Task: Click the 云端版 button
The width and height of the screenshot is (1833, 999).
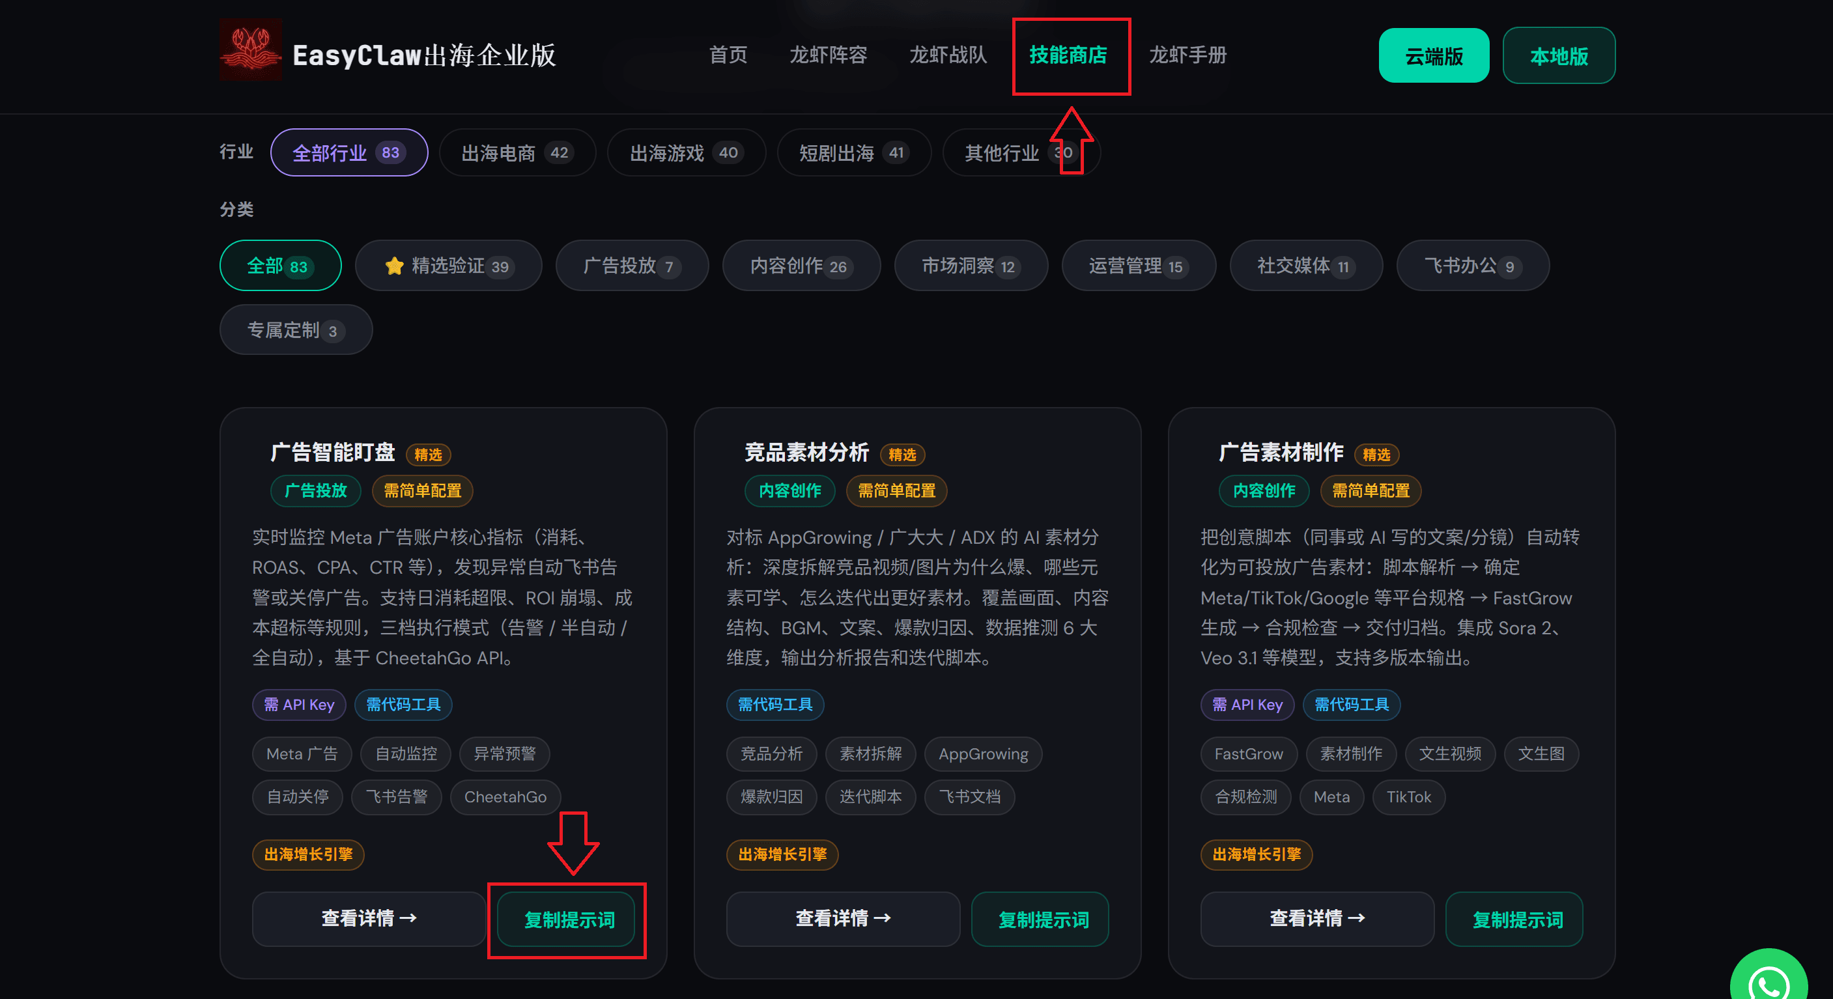Action: pyautogui.click(x=1434, y=55)
